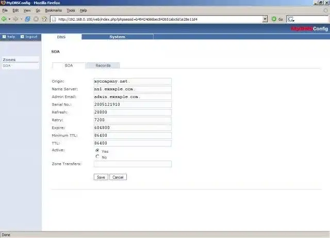330x238 pixels.
Task: Click the logout icon
Action: (22, 37)
